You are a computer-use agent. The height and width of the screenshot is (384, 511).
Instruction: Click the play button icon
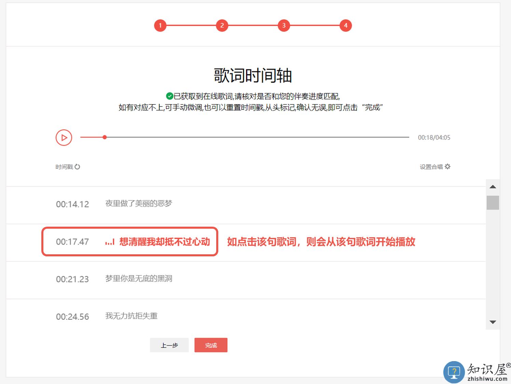64,138
